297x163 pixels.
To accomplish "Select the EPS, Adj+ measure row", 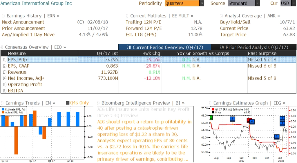I will pyautogui.click(x=148, y=60).
